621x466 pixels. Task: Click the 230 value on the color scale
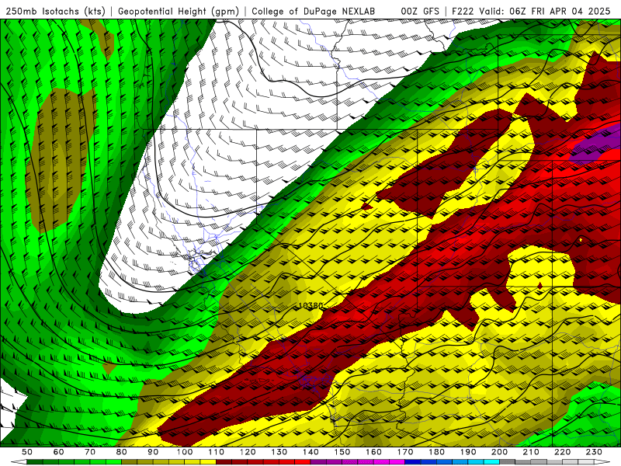[x=594, y=452]
